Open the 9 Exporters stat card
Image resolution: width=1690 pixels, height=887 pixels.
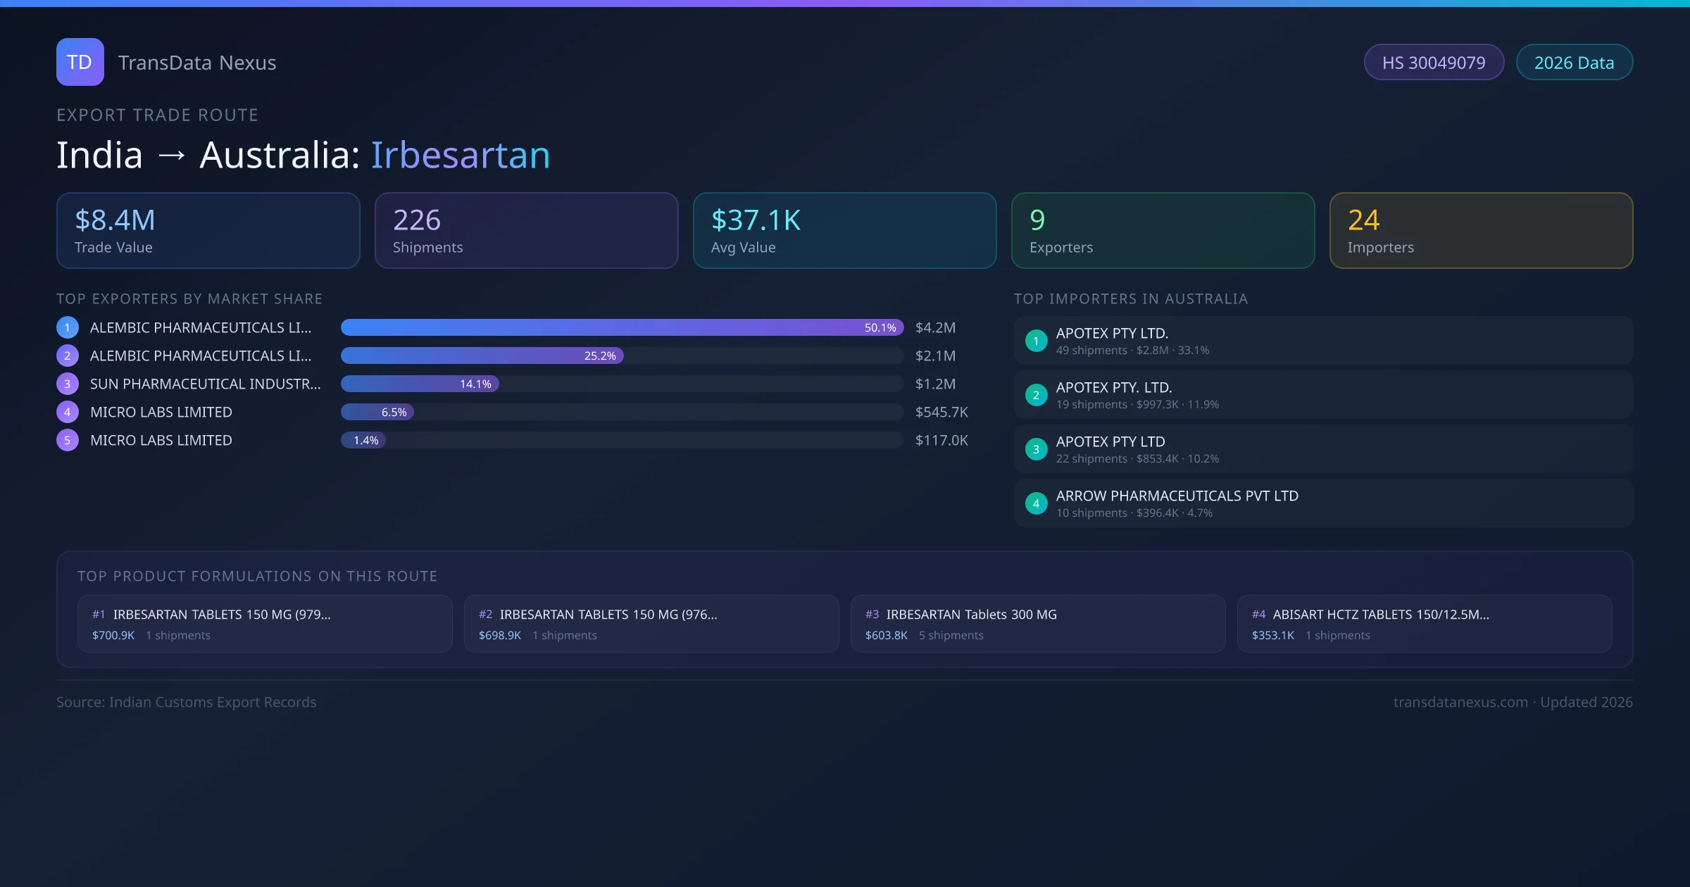1163,231
